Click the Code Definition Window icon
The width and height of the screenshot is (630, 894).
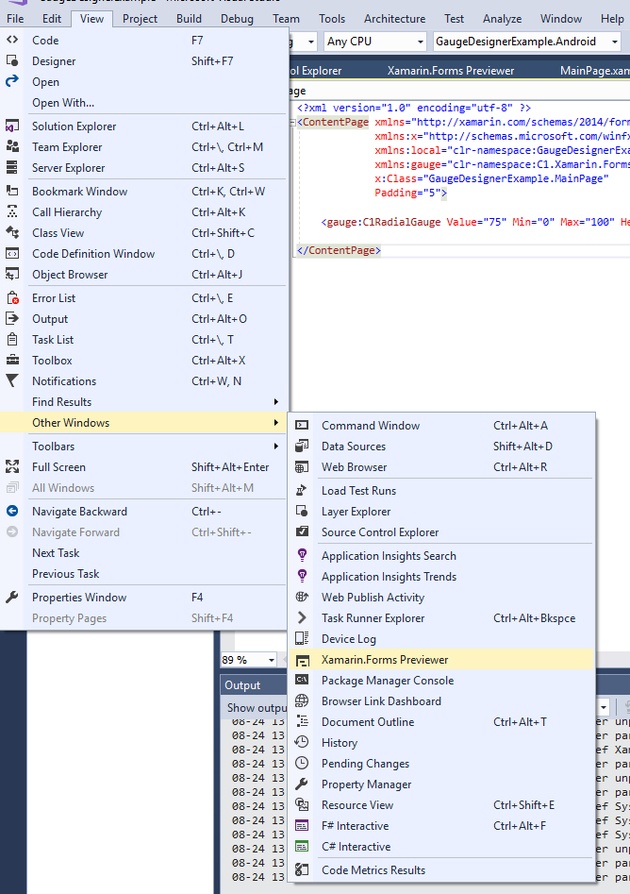tap(12, 254)
